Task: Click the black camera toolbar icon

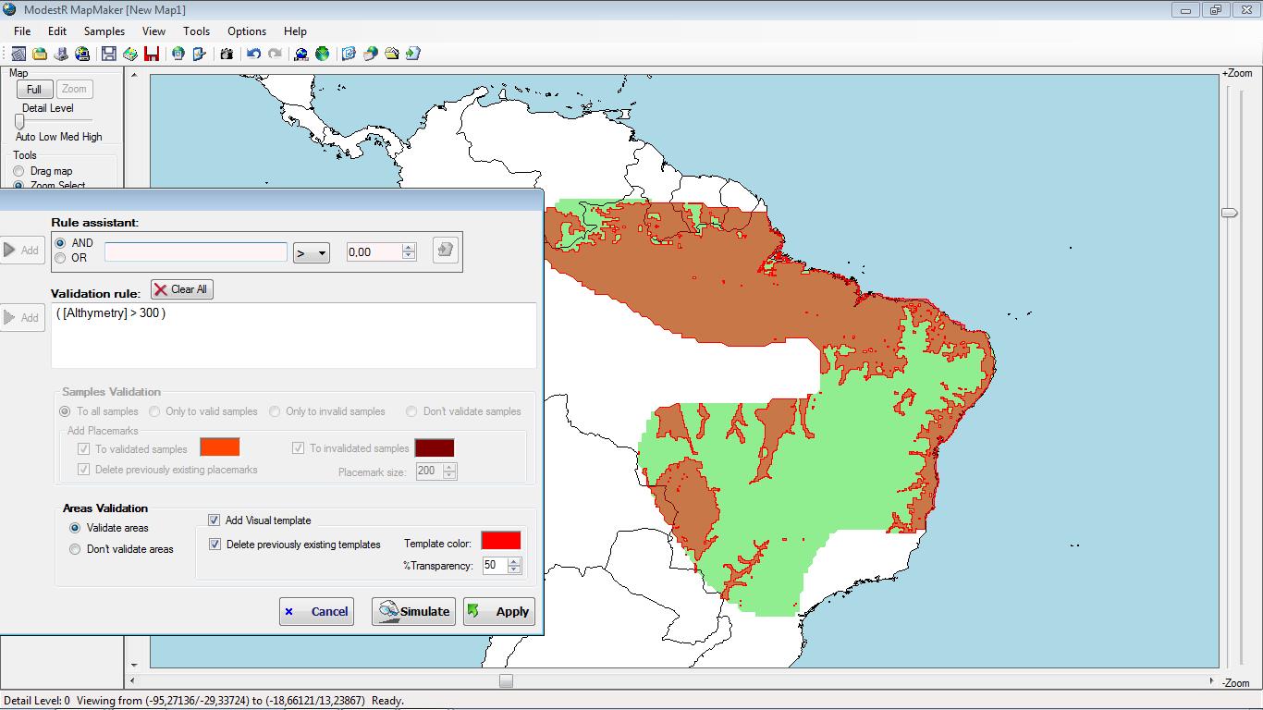Action: 227,54
